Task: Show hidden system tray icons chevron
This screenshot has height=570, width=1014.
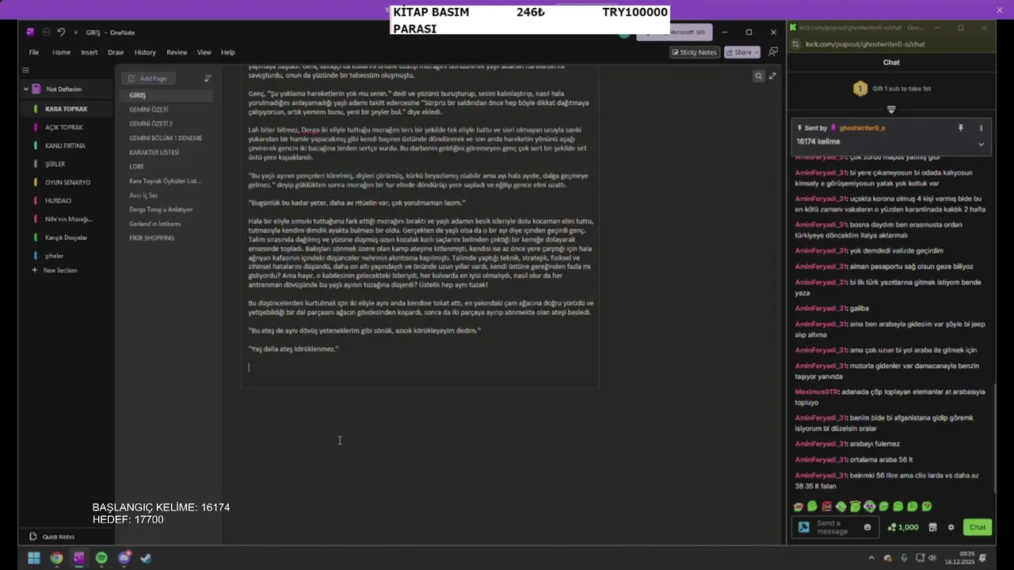Action: (871, 558)
